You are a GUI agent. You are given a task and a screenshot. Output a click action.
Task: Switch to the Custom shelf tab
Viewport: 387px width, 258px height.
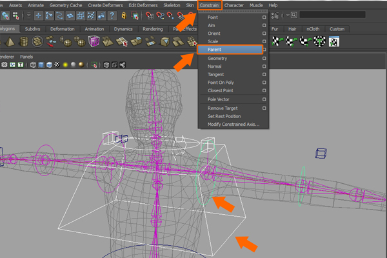pyautogui.click(x=337, y=29)
